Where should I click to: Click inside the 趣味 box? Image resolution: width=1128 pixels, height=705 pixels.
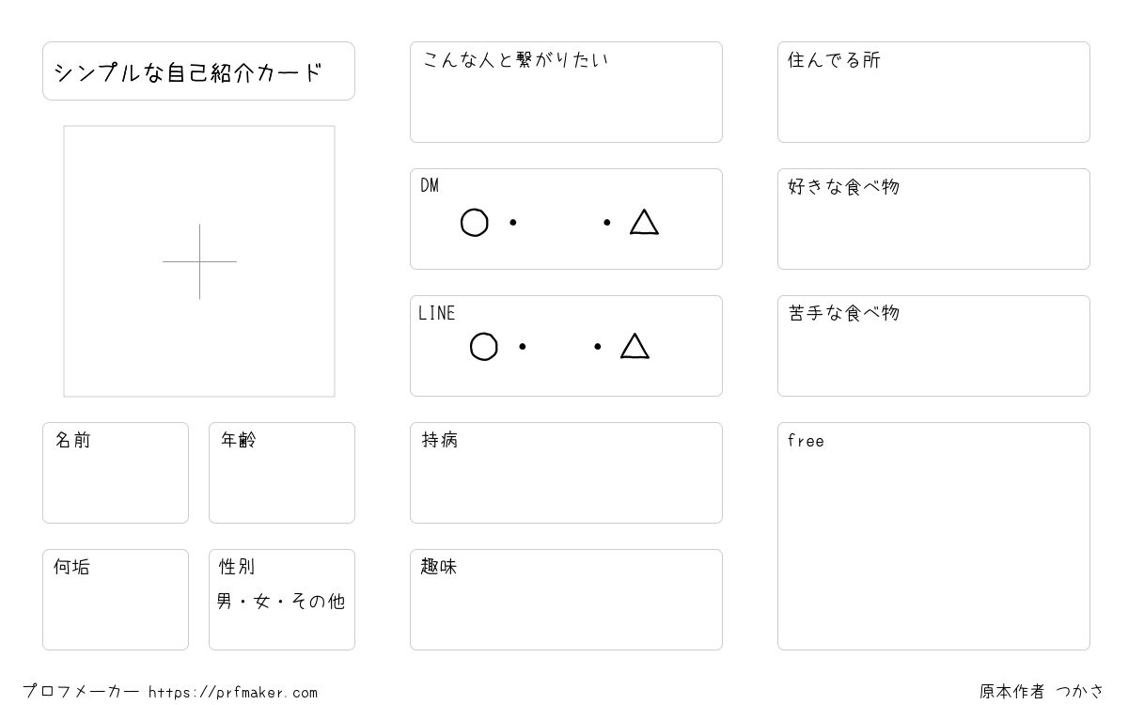566,600
